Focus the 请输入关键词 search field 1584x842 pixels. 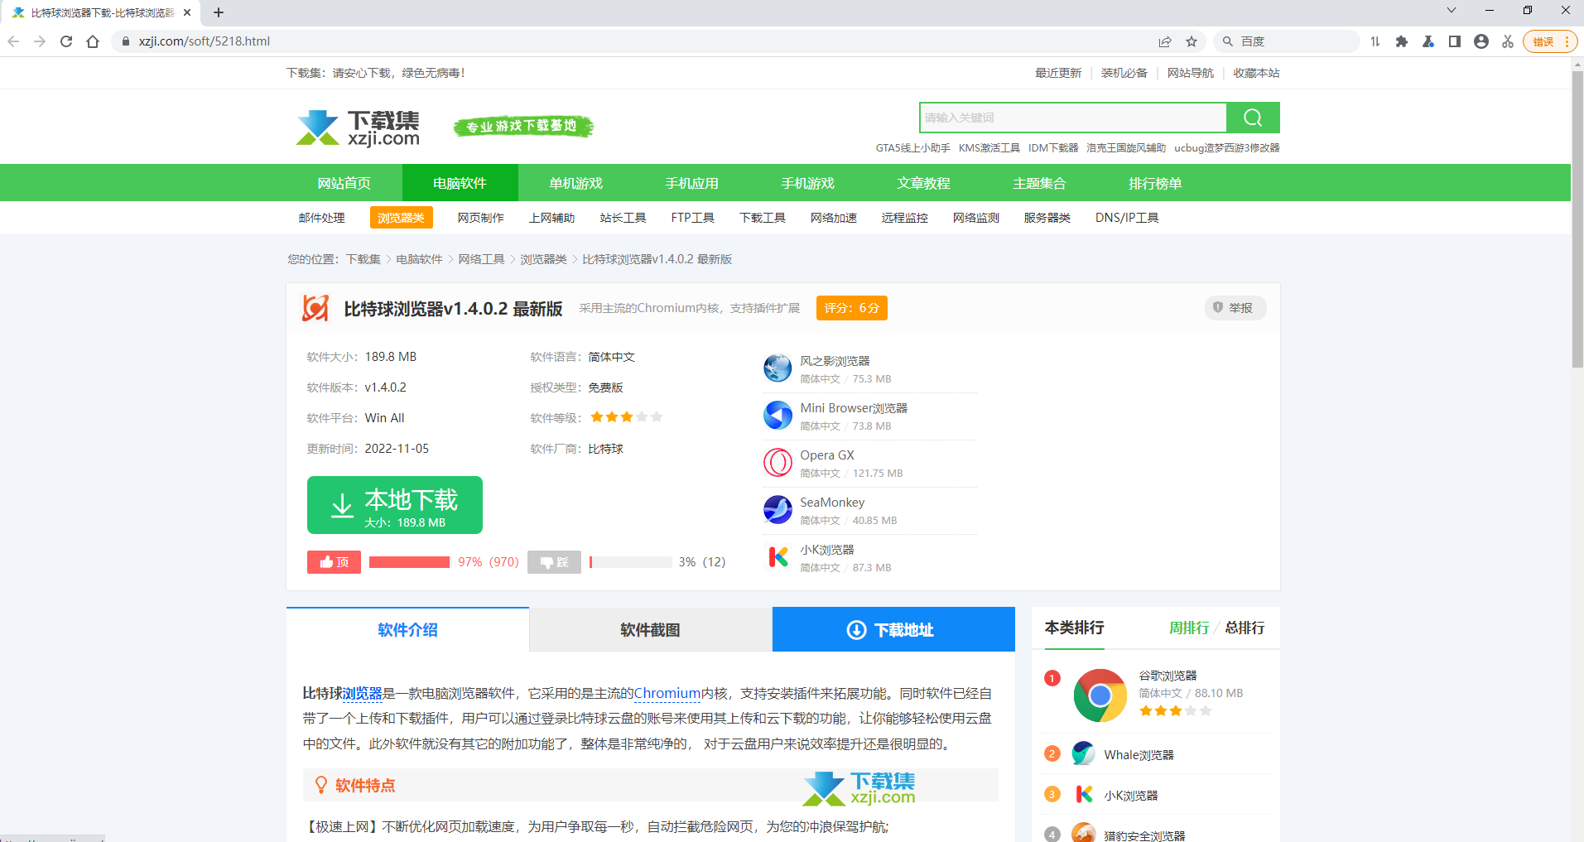click(1073, 118)
